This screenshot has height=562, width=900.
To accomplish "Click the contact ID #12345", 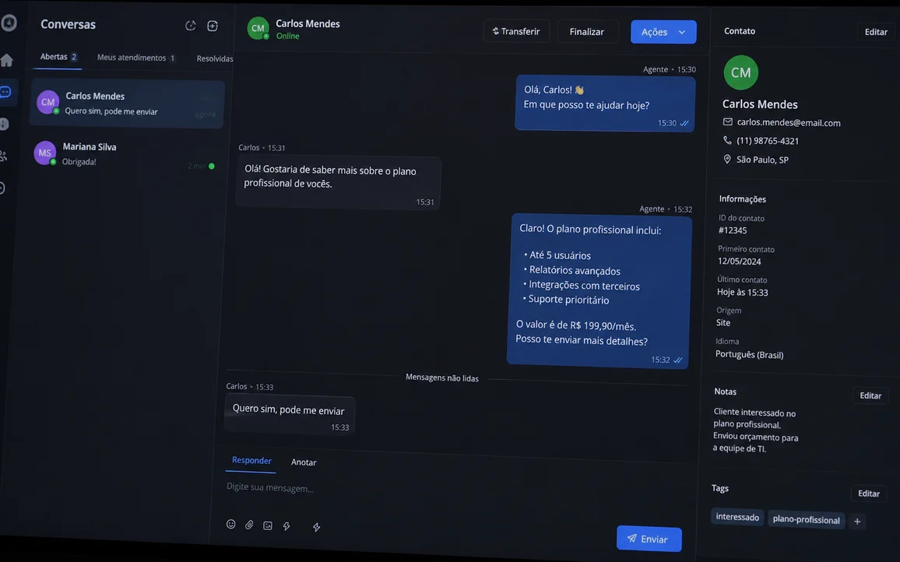I will pos(733,230).
